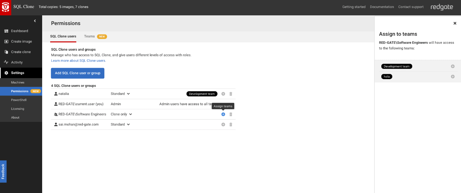
Task: Click the Permissions page heading
Action: point(66,23)
